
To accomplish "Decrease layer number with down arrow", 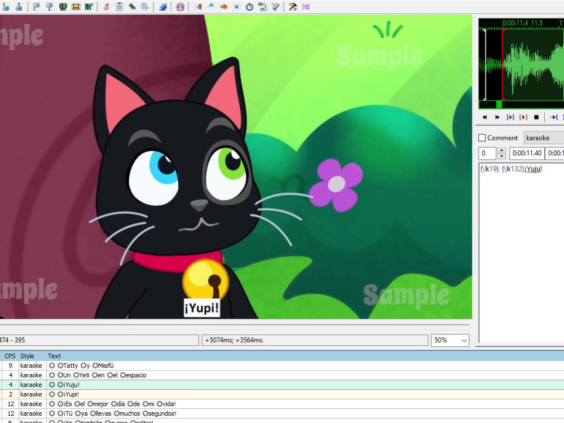I will tap(501, 156).
